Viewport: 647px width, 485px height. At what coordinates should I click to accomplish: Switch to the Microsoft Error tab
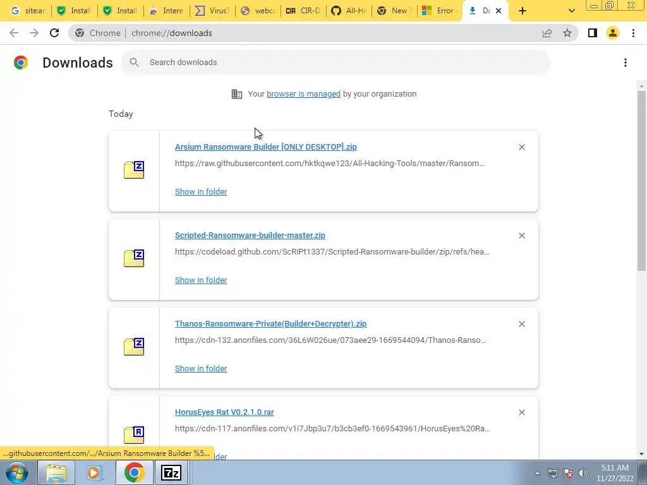click(440, 11)
